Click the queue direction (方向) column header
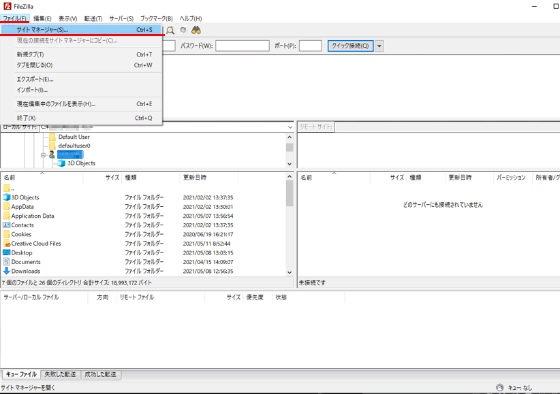This screenshot has width=560, height=394. pyautogui.click(x=102, y=297)
